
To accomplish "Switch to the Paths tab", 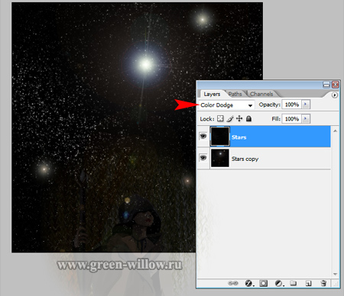I will pos(235,94).
